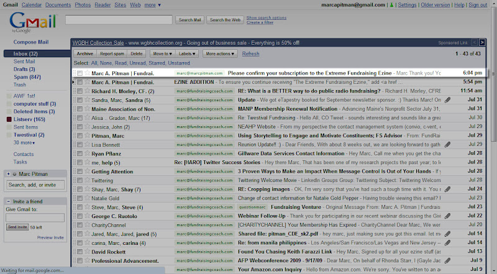Select checkbox for CharityChannel email
497x274 pixels.
point(80,225)
